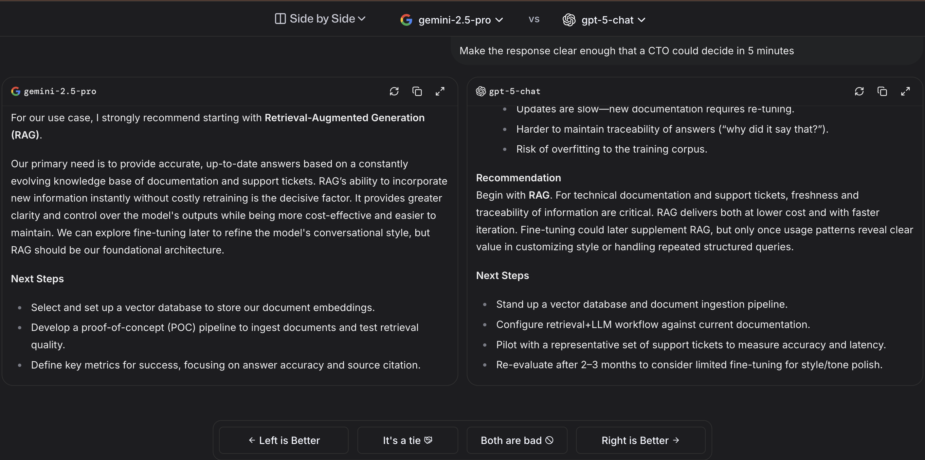Viewport: 925px width, 460px height.
Task: Copy the gemini-2.5-pro response
Action: 417,91
